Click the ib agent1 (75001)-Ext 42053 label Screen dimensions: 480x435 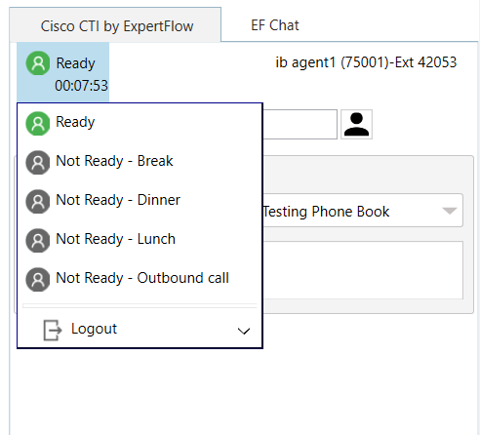pyautogui.click(x=366, y=62)
